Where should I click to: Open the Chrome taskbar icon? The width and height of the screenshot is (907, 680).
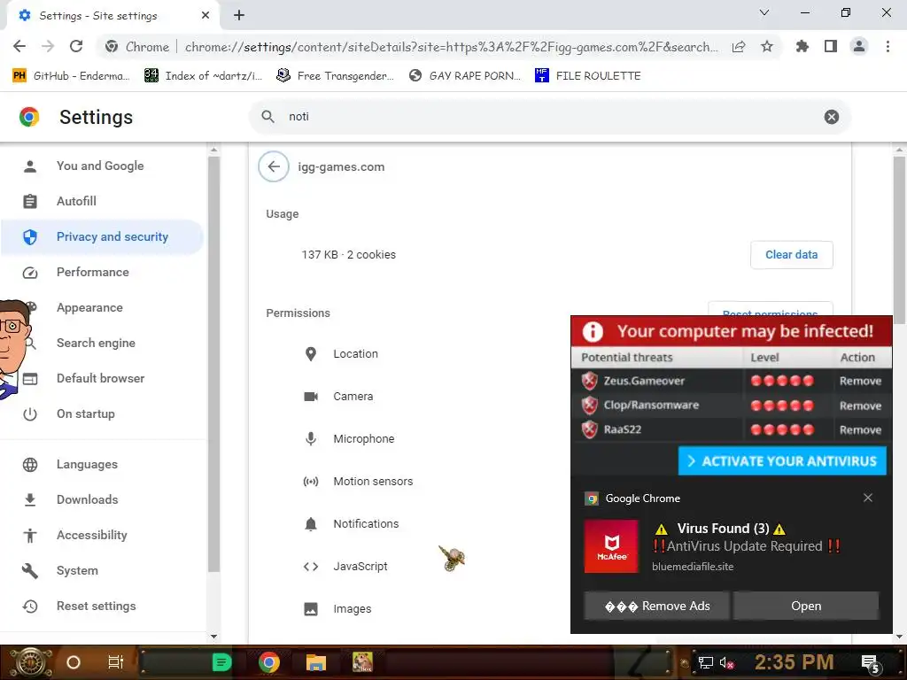268,662
